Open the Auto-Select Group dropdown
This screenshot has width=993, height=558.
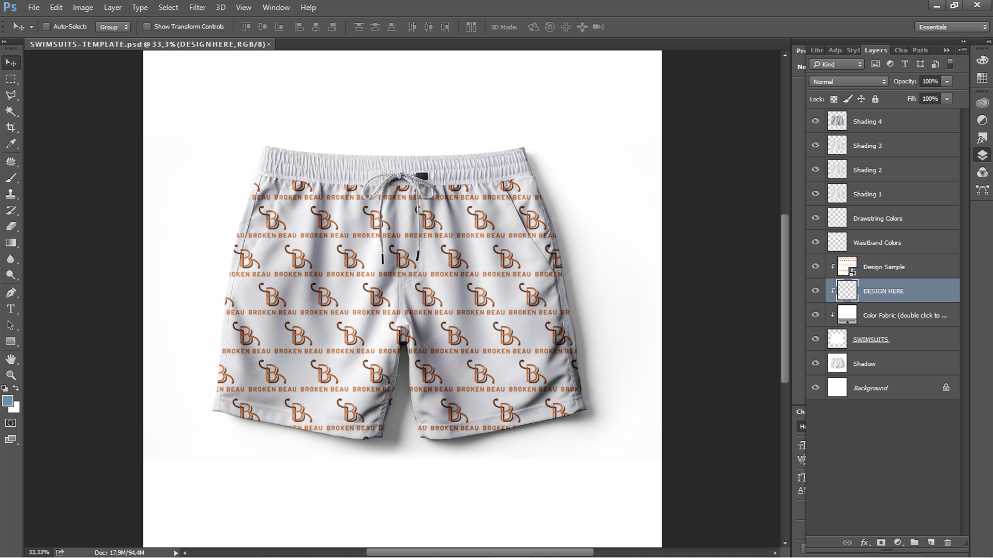pyautogui.click(x=113, y=27)
